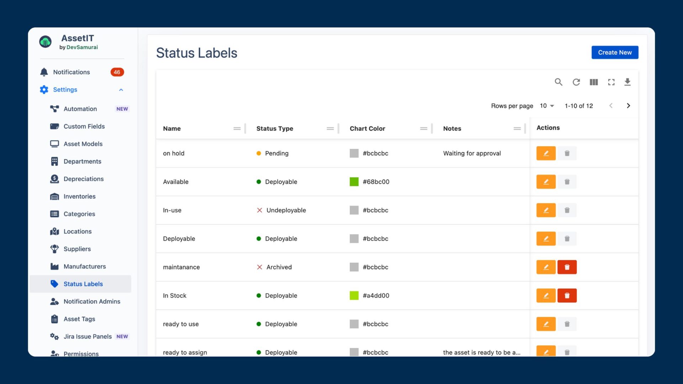Image resolution: width=683 pixels, height=384 pixels.
Task: Select 'Status Labels' from sidebar menu
Action: pyautogui.click(x=83, y=284)
